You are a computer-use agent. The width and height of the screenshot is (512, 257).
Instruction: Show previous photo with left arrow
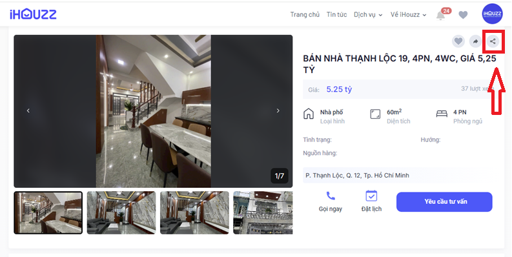pyautogui.click(x=28, y=110)
